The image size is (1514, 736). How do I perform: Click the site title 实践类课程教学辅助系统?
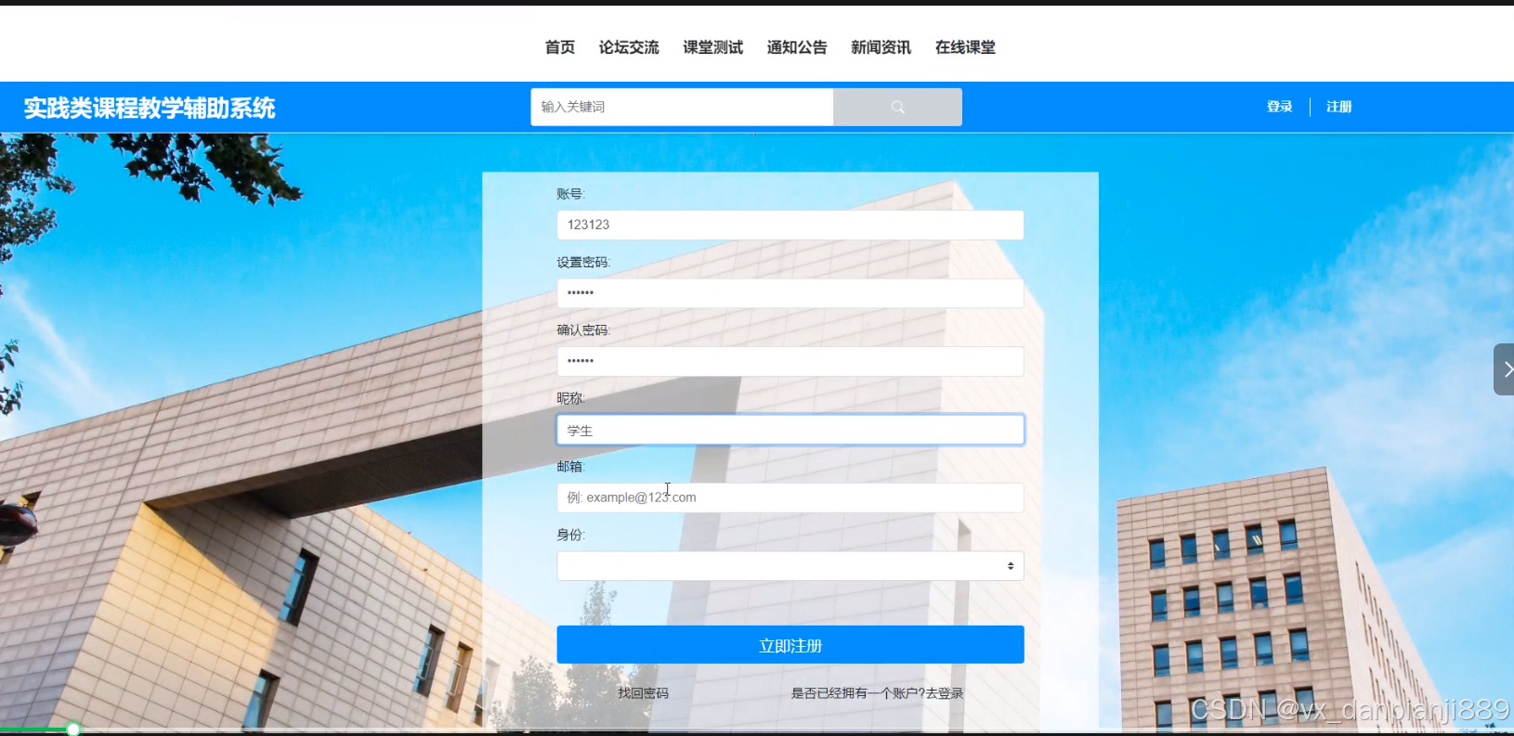150,109
